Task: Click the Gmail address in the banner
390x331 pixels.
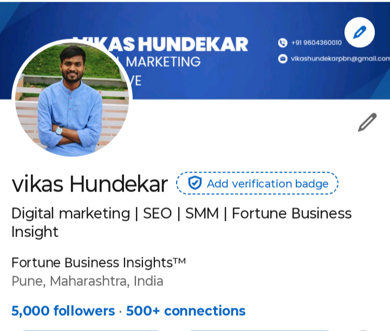Action: click(x=340, y=59)
